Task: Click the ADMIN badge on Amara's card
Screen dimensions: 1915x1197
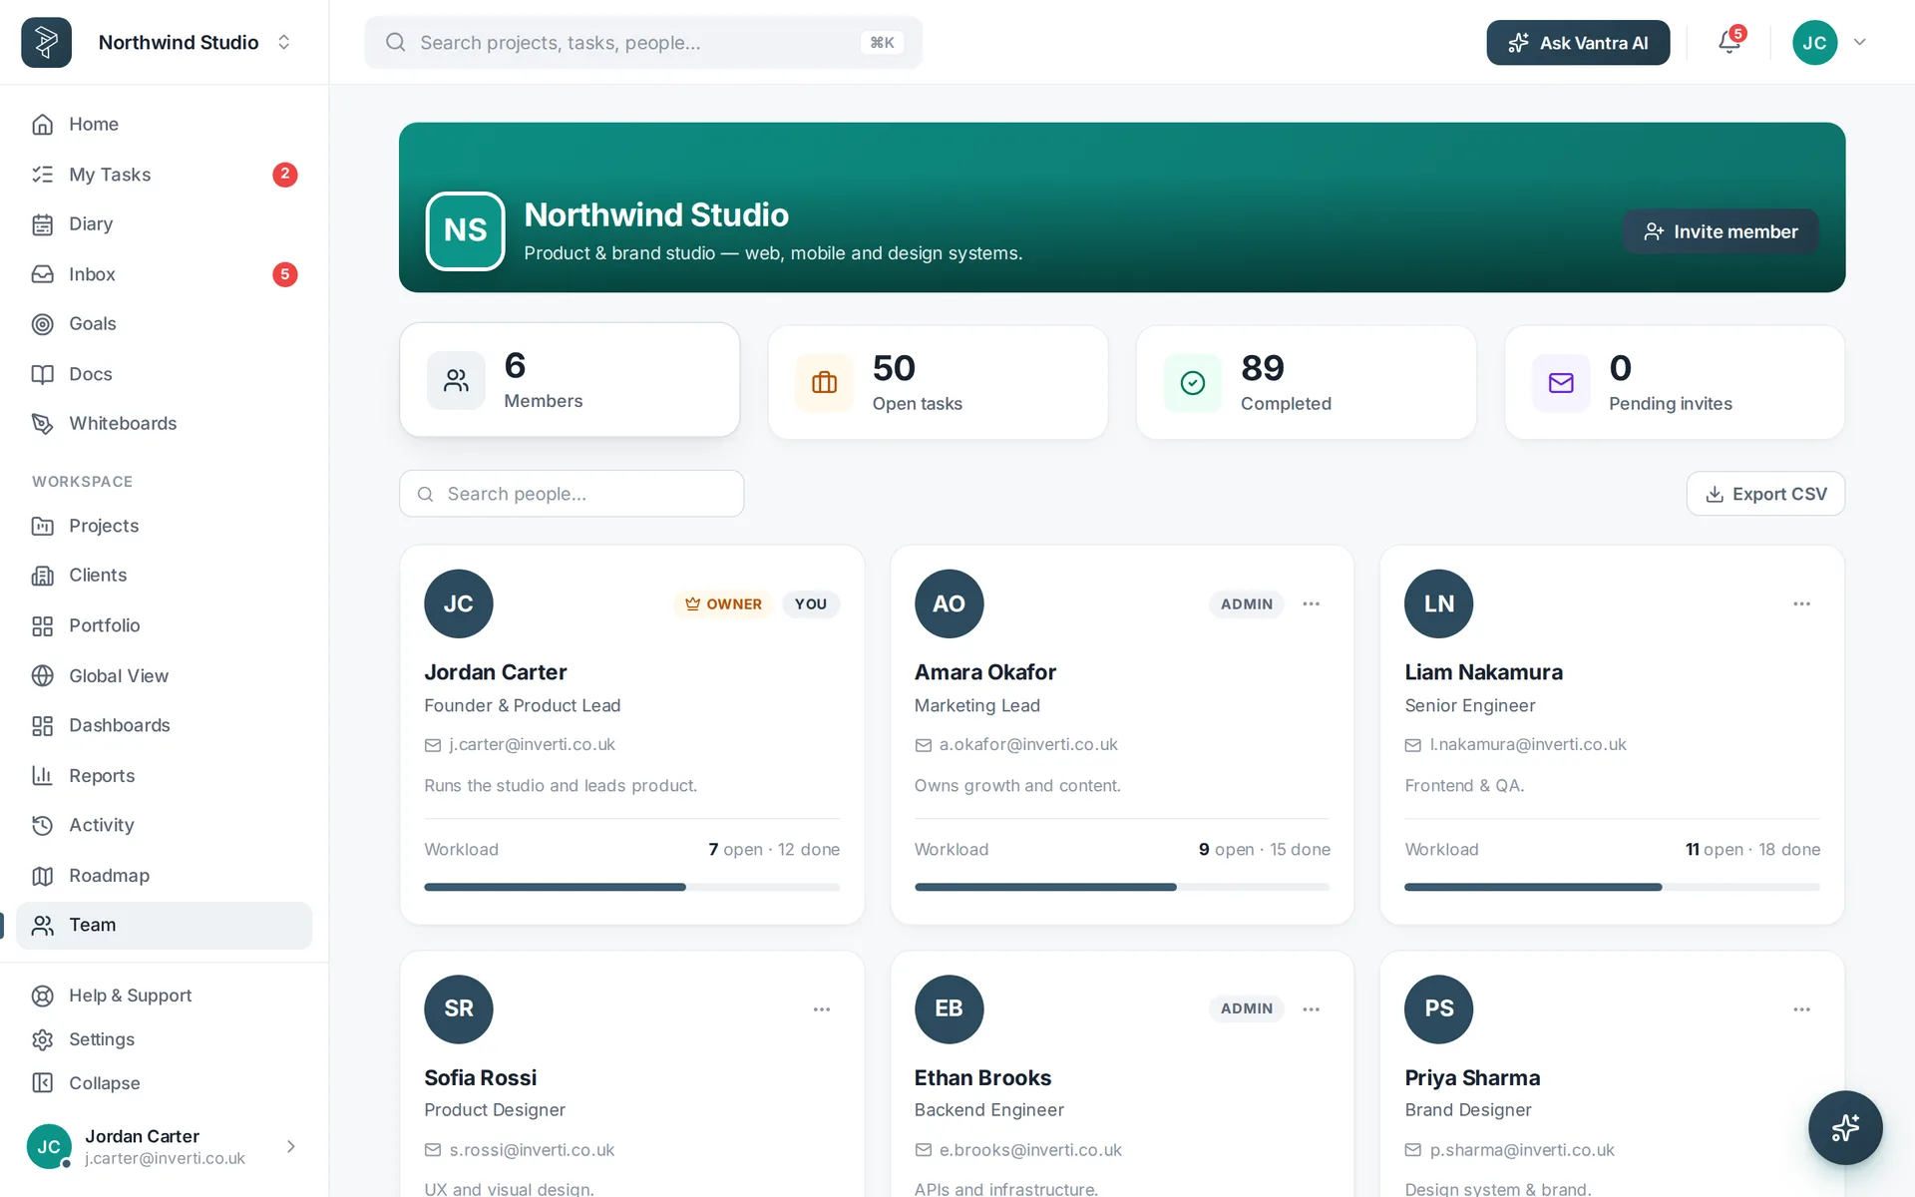Action: tap(1247, 603)
